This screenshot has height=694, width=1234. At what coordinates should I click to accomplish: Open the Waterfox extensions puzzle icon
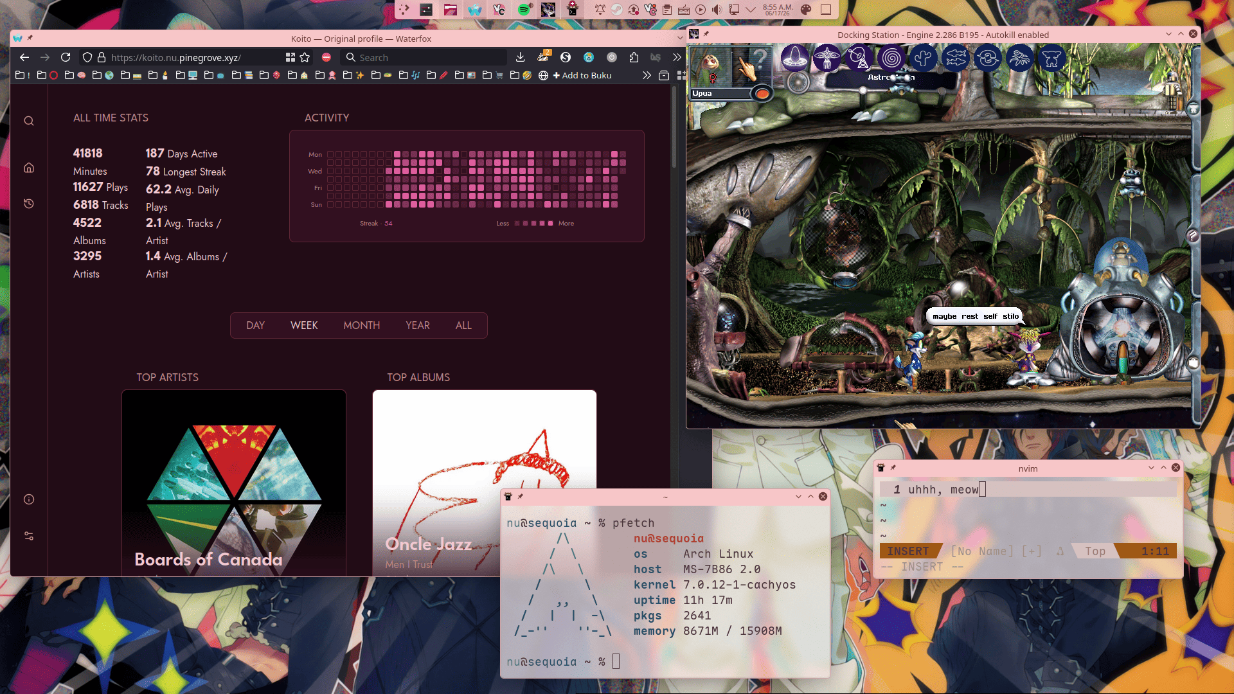point(634,57)
